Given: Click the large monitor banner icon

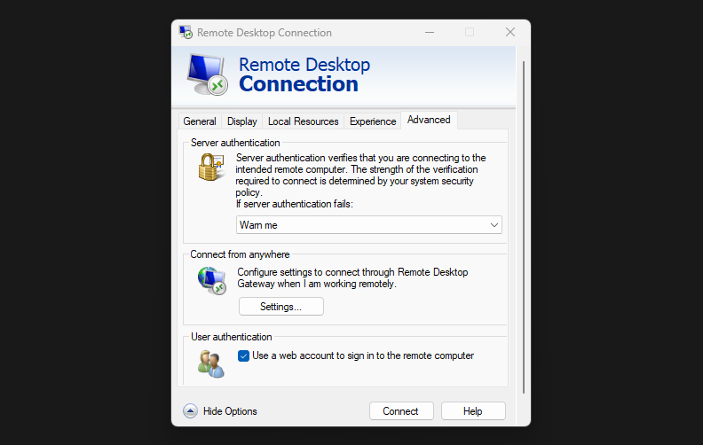Looking at the screenshot, I should (x=207, y=74).
